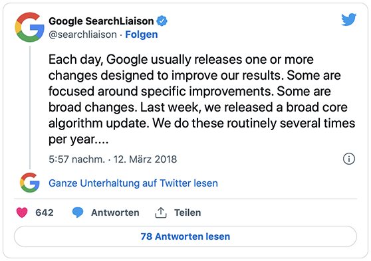Open the tweet info circle icon
Viewport: 371px width, 261px height.
coord(349,159)
